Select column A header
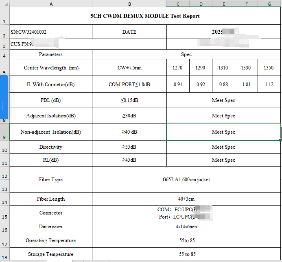This screenshot has width=282, height=262. (51, 4)
